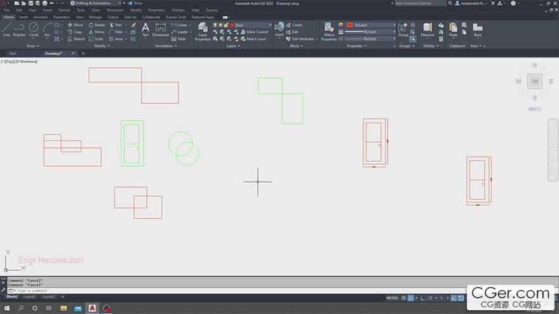The width and height of the screenshot is (559, 314).
Task: Select the Line tool
Action: [x=7, y=30]
